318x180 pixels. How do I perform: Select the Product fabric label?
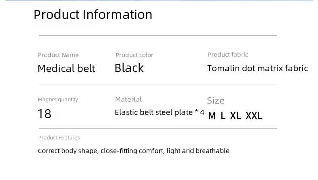pyautogui.click(x=228, y=55)
